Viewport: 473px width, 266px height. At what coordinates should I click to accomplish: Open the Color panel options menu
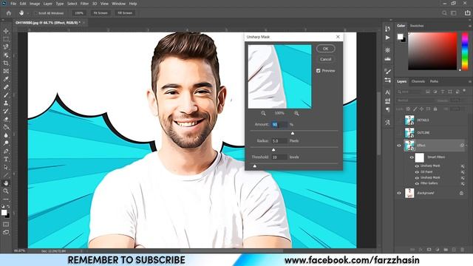[469, 26]
